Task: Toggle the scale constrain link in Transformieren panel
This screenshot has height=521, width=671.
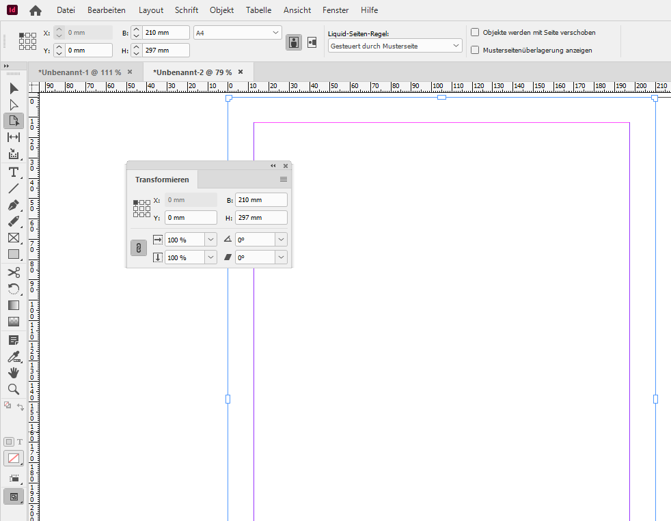Action: 139,248
